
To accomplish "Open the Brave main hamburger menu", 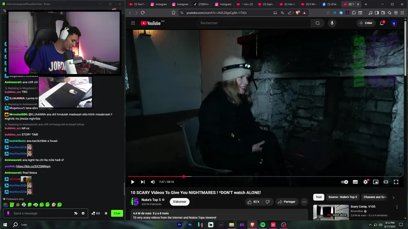I will tap(402, 13).
